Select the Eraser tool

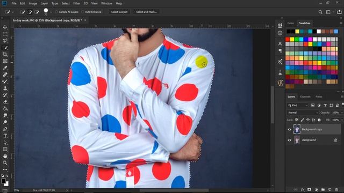click(5, 102)
